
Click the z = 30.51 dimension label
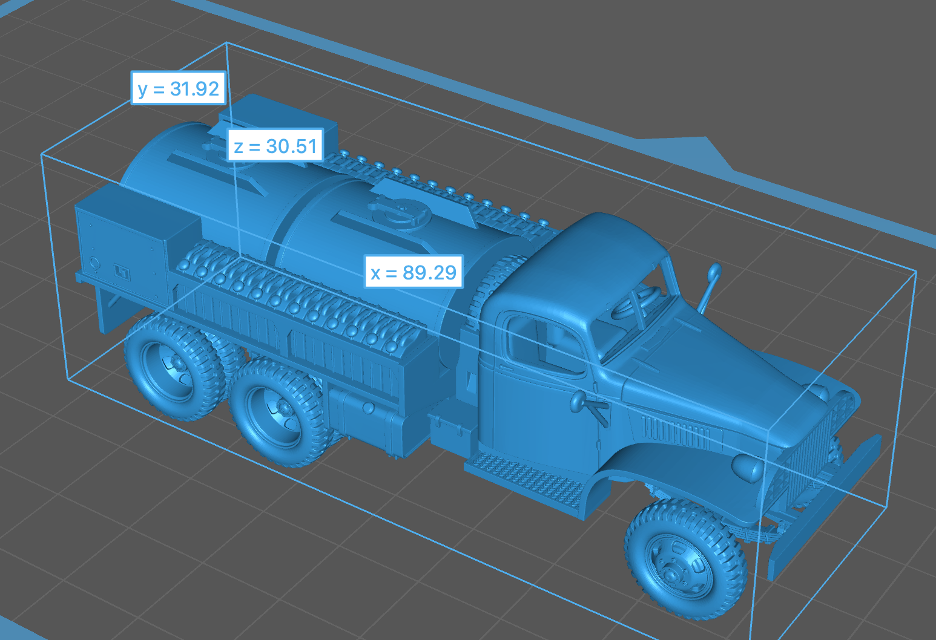pos(275,146)
